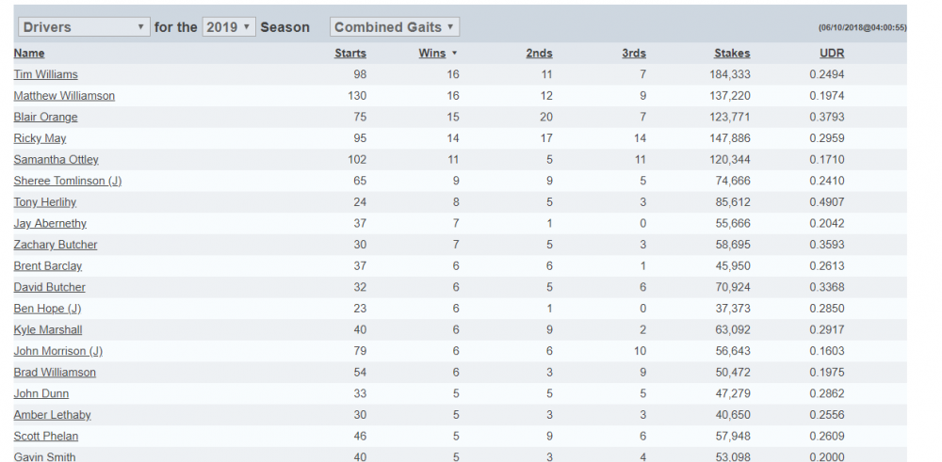This screenshot has height=462, width=942.
Task: Sort by the 3rds column header
Action: click(633, 54)
